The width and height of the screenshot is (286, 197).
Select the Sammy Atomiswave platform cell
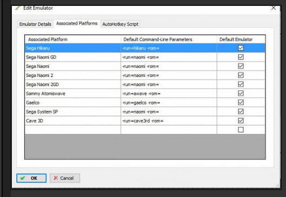[73, 94]
